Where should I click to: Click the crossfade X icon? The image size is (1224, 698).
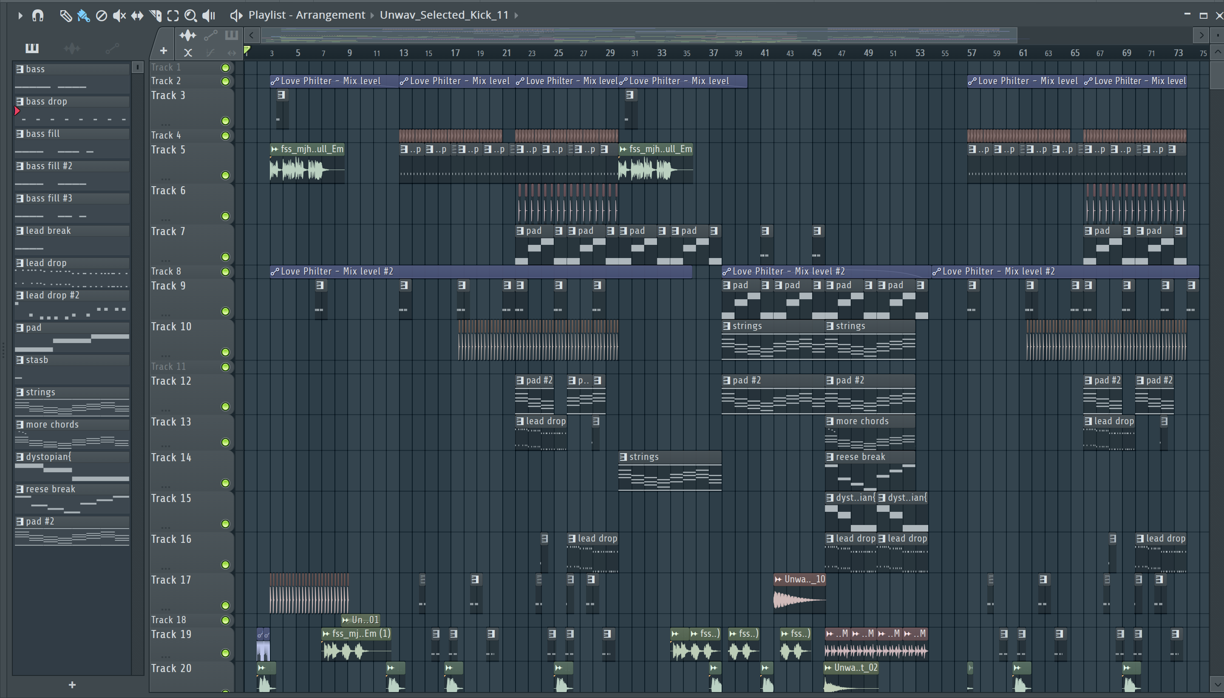188,52
